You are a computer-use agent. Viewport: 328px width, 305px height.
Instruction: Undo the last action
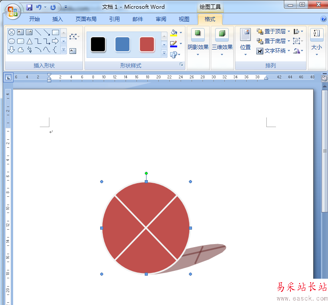click(x=38, y=7)
